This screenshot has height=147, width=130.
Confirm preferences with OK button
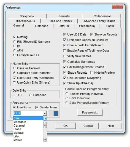click(66, 126)
